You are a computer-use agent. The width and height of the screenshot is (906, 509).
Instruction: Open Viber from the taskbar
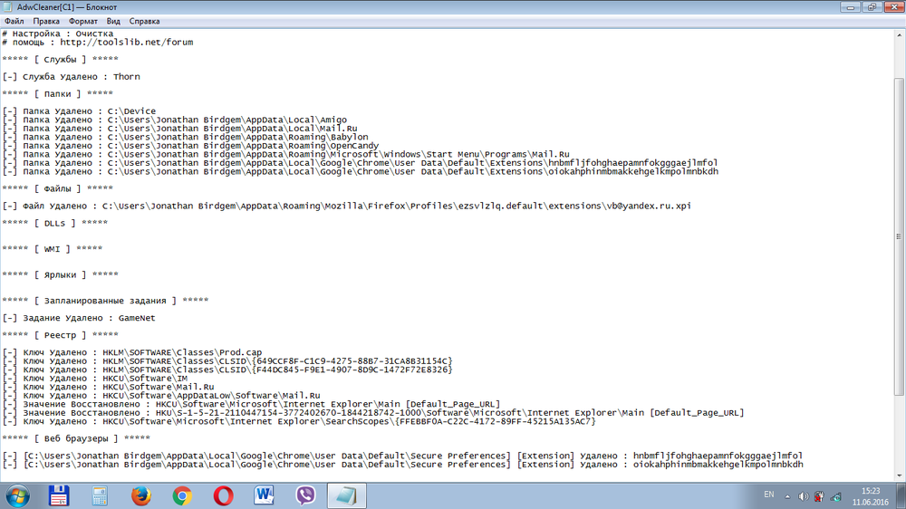305,495
